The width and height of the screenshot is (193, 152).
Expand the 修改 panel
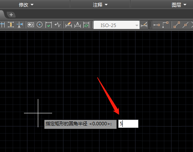coord(26,5)
